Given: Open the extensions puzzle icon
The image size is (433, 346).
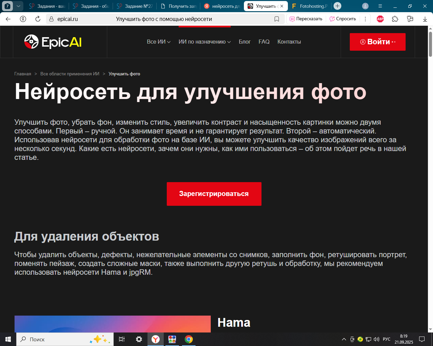Looking at the screenshot, I should (395, 19).
